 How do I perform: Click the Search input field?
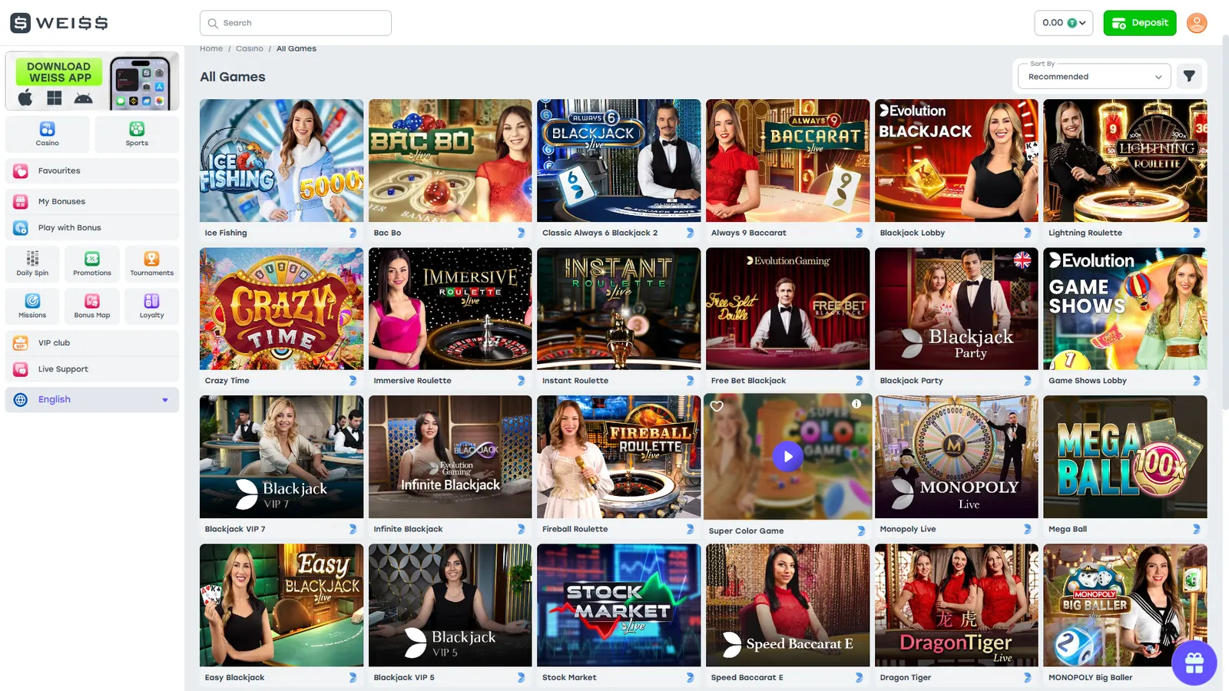pyautogui.click(x=296, y=23)
